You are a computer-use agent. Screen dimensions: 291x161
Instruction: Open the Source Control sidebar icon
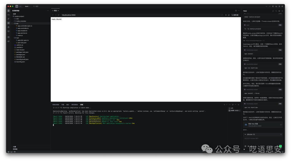9,19
